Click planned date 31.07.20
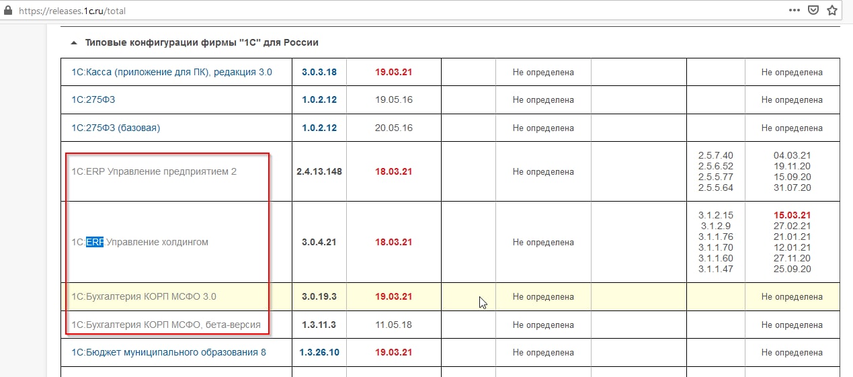Screen dimensions: 853x377 (x=792, y=187)
